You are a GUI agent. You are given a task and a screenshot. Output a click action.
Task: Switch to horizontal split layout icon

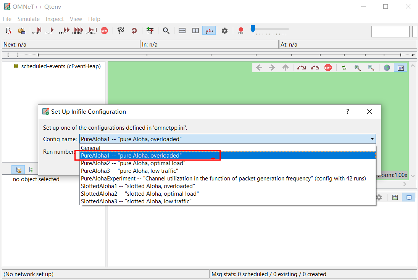(182, 31)
